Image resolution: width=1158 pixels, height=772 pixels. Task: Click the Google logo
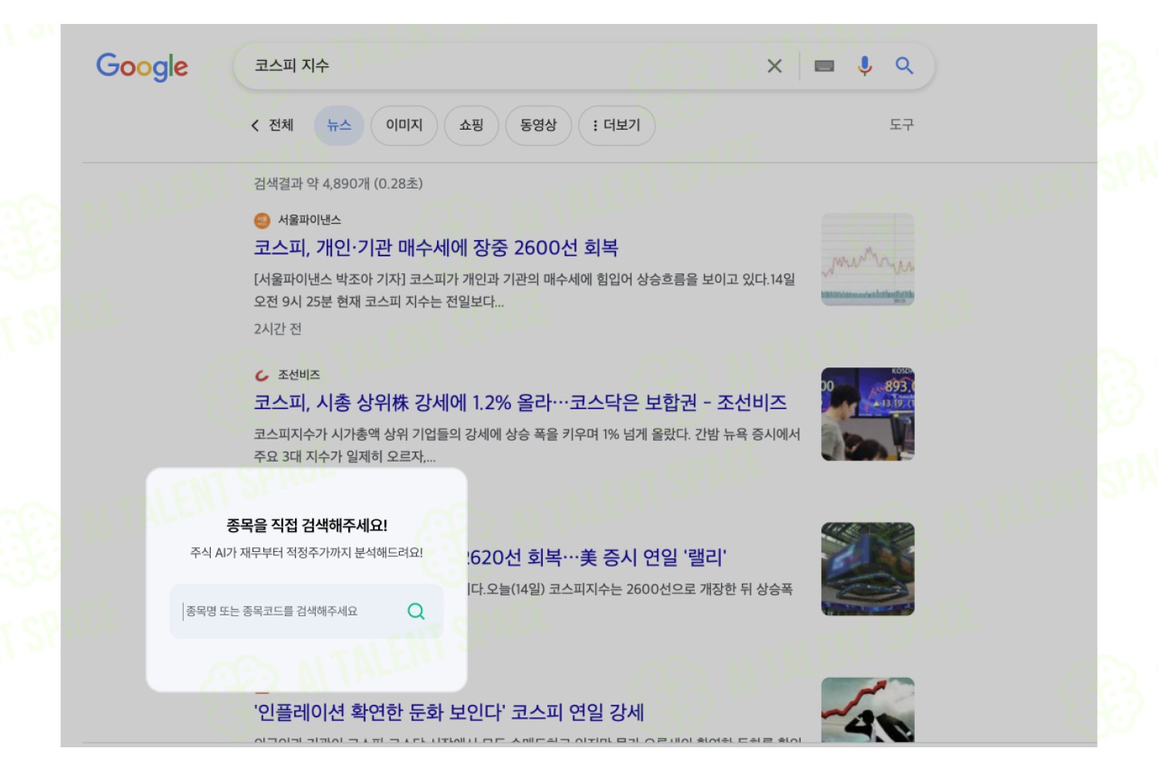pyautogui.click(x=142, y=67)
